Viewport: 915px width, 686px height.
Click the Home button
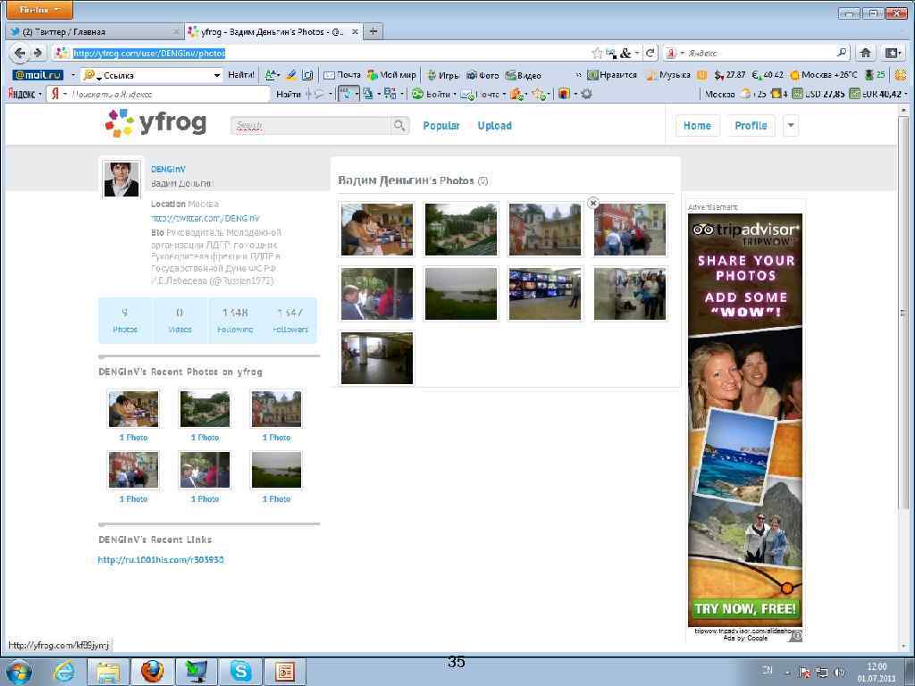click(x=697, y=125)
